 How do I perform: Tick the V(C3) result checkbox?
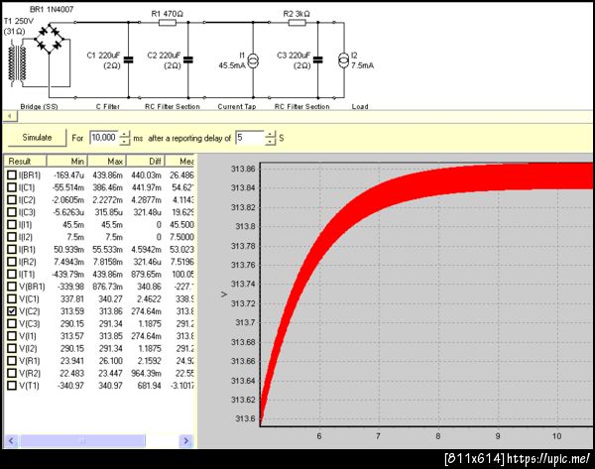click(x=12, y=323)
